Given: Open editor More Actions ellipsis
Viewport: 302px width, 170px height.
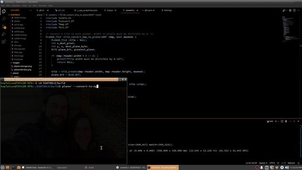Looking at the screenshot, I should click(298, 10).
